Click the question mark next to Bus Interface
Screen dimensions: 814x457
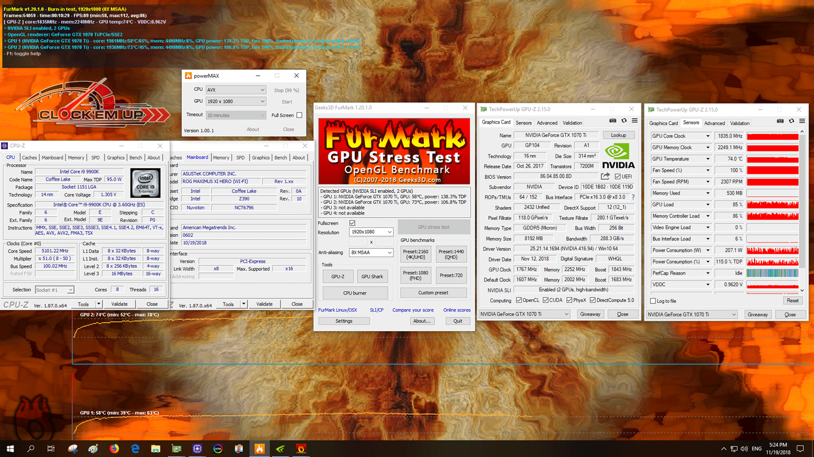click(x=633, y=197)
